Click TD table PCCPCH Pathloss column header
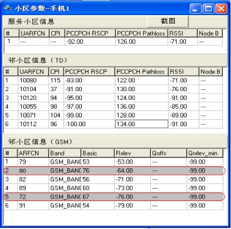This screenshot has width=231, height=229. click(142, 72)
